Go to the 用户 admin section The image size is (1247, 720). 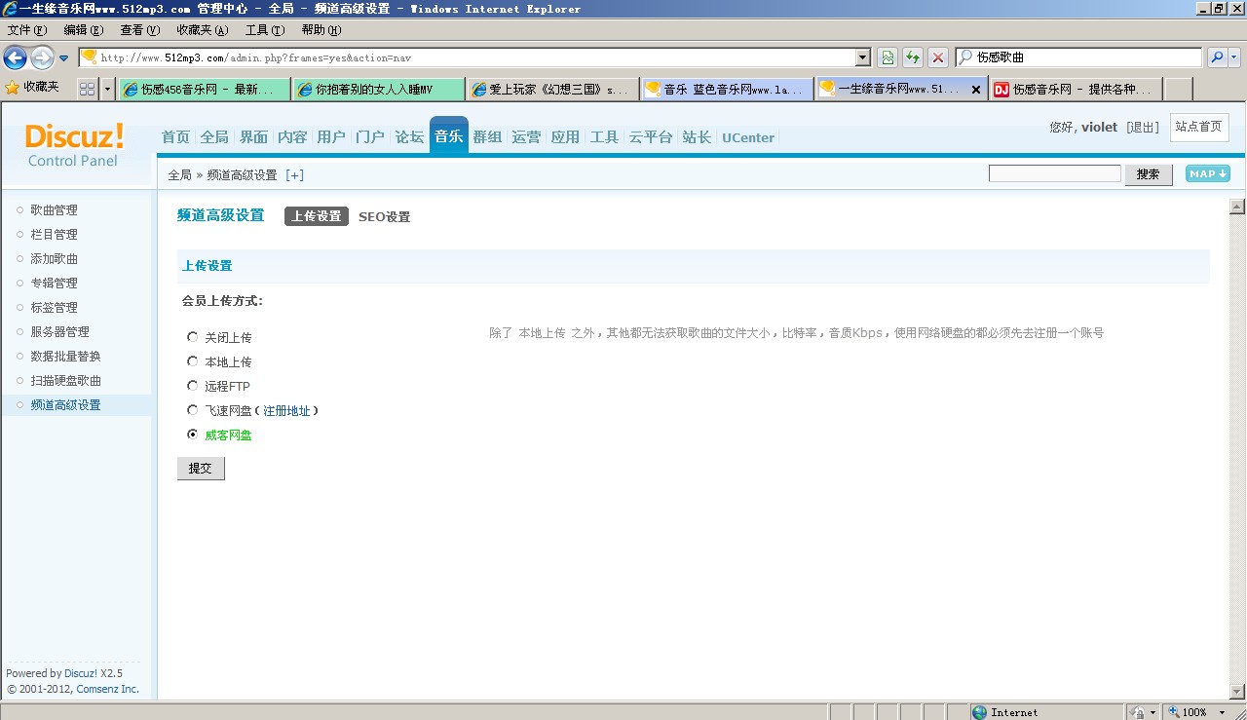click(331, 137)
